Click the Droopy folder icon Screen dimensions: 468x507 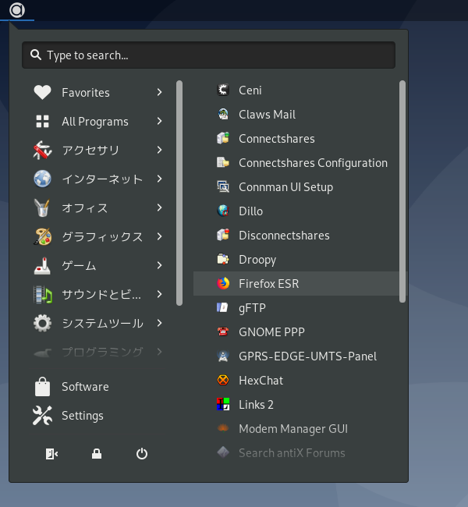[223, 259]
